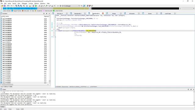Click the open file toolbar icon
Screen dimensions: 195x110
pyautogui.click(x=2, y=6)
